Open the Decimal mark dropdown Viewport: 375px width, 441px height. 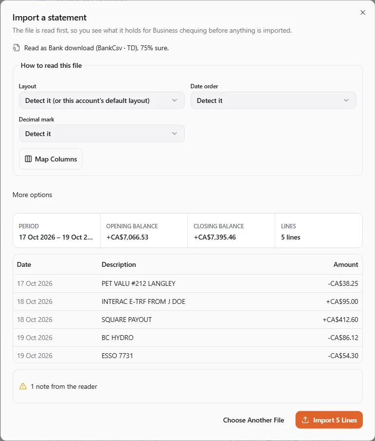(x=102, y=134)
